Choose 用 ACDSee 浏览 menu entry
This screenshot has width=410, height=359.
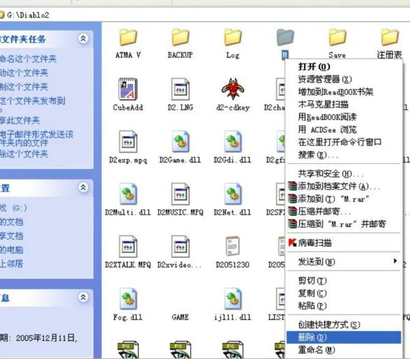pos(344,130)
